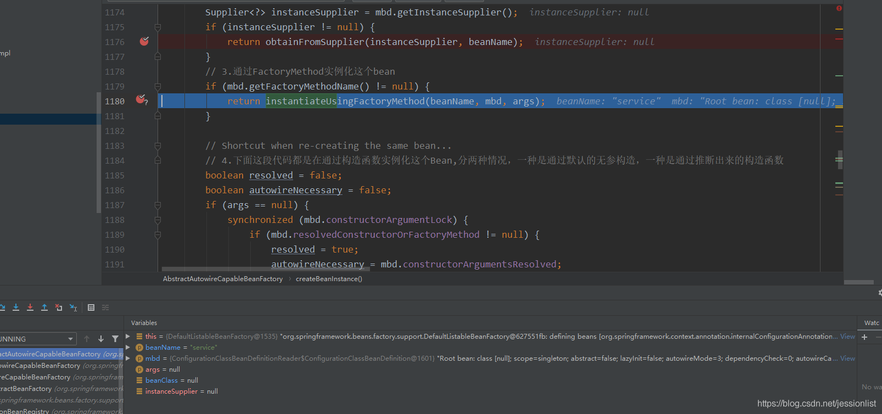Collapse the synchronized block at line 1188
The width and height of the screenshot is (882, 414).
click(x=158, y=220)
